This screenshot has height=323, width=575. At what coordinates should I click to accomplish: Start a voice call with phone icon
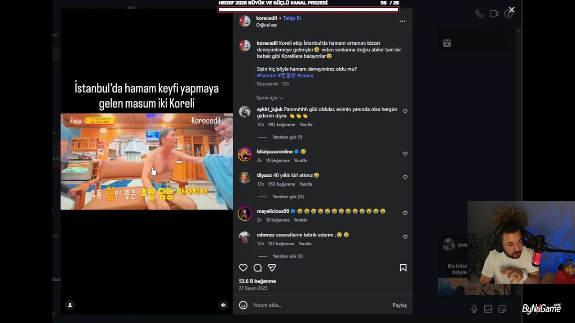479,13
